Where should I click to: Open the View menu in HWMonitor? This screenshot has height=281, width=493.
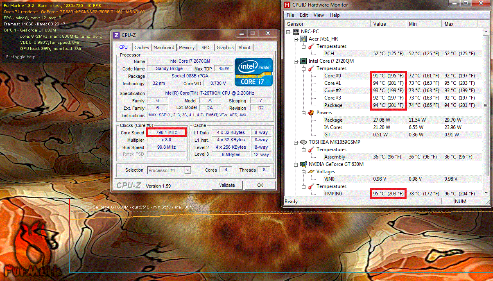(319, 15)
